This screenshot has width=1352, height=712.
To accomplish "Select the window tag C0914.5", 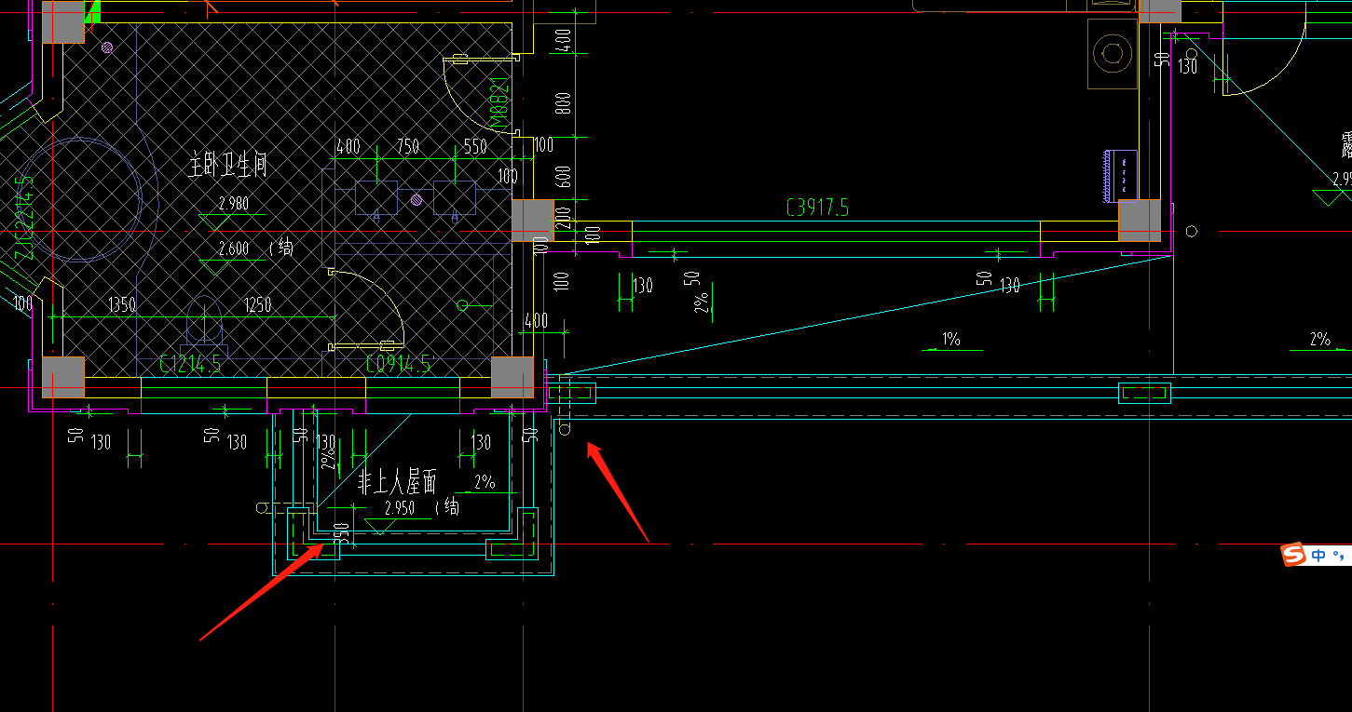I will point(399,364).
